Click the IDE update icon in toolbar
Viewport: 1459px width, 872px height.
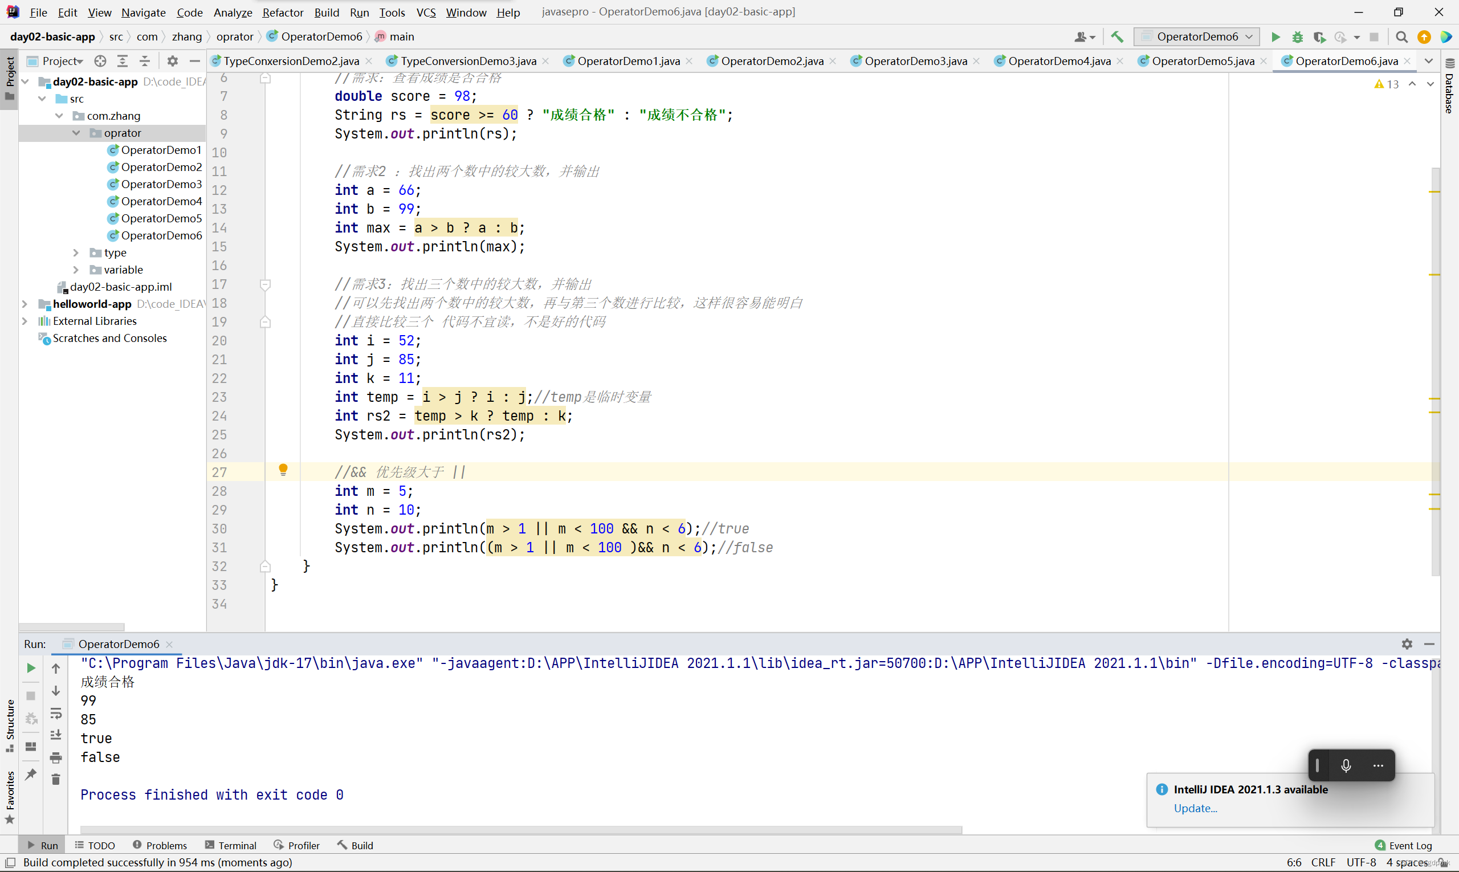pyautogui.click(x=1424, y=37)
